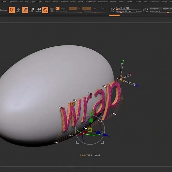Open the Material menu
The height and width of the screenshot is (172, 172).
64,1
